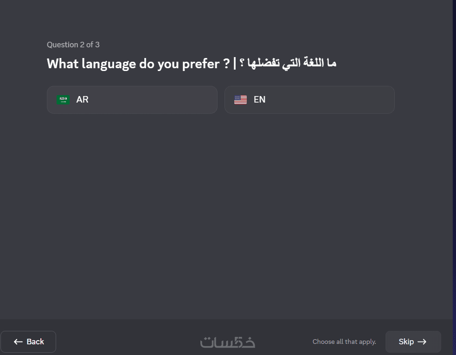
Task: Click the "AR" text label
Action: (x=82, y=100)
